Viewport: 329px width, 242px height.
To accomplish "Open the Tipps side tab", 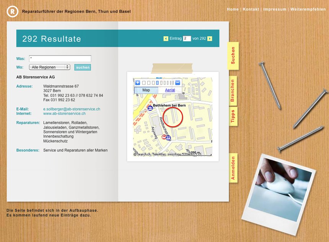I will pyautogui.click(x=233, y=116).
